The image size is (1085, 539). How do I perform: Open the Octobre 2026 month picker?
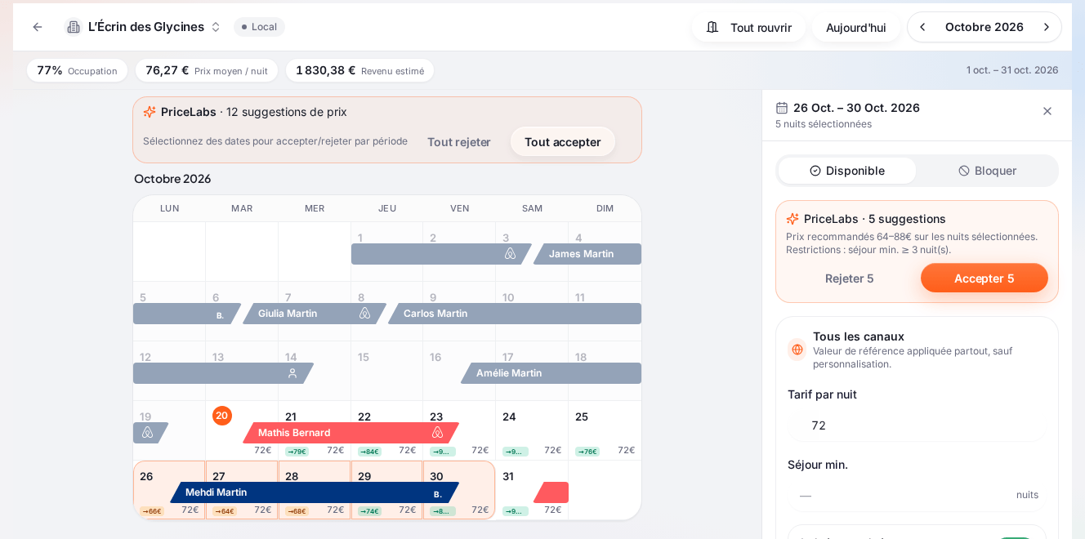(x=984, y=27)
